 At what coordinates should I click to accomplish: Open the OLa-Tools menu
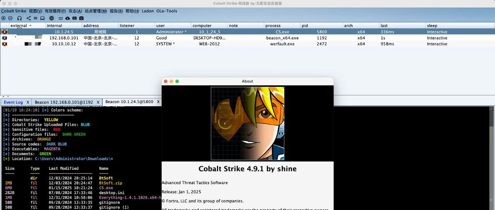[167, 11]
